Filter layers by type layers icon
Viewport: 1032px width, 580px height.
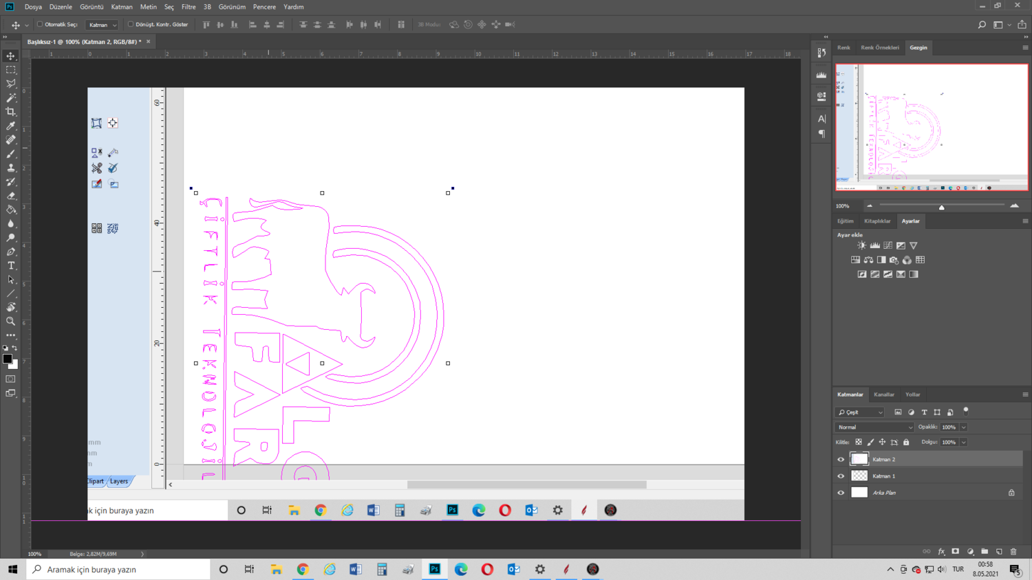(x=924, y=412)
